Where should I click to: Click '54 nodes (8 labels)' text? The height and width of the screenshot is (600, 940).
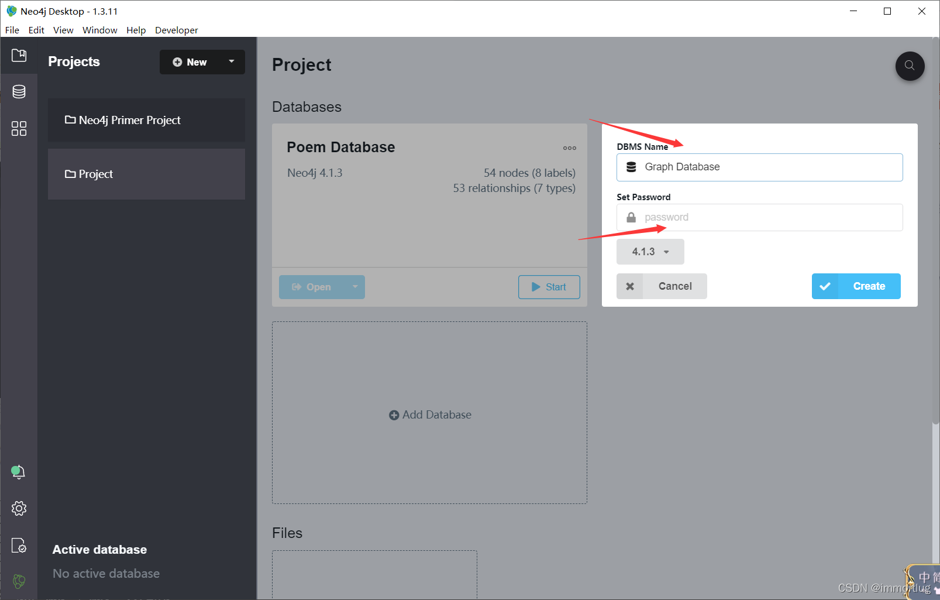pyautogui.click(x=529, y=173)
